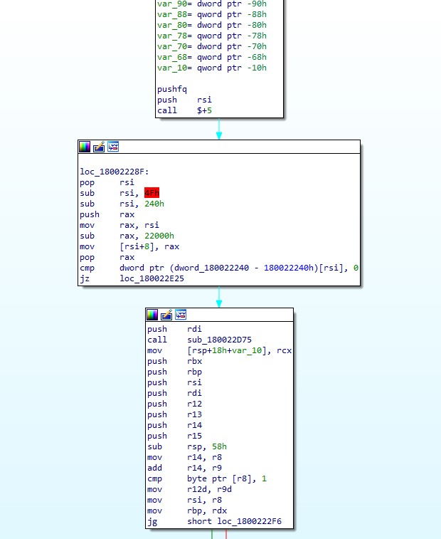Click node color icon in push rdi block

(x=152, y=315)
